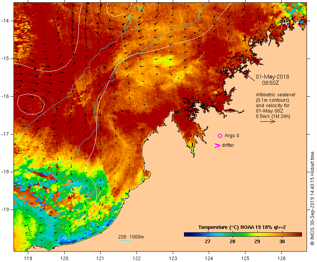Click the '122' longitude axis label
The height and width of the screenshot is (262, 317).
tap(137, 258)
